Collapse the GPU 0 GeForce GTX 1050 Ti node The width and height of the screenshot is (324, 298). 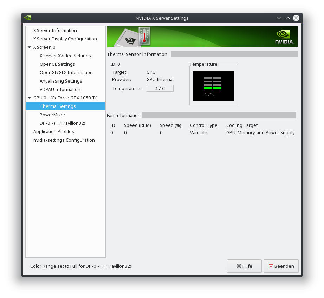(29, 98)
